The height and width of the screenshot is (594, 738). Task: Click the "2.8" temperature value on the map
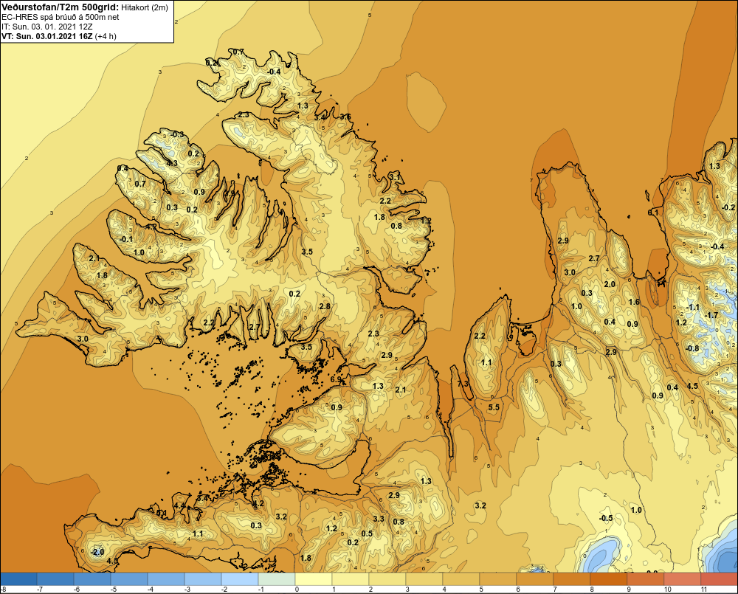(325, 306)
